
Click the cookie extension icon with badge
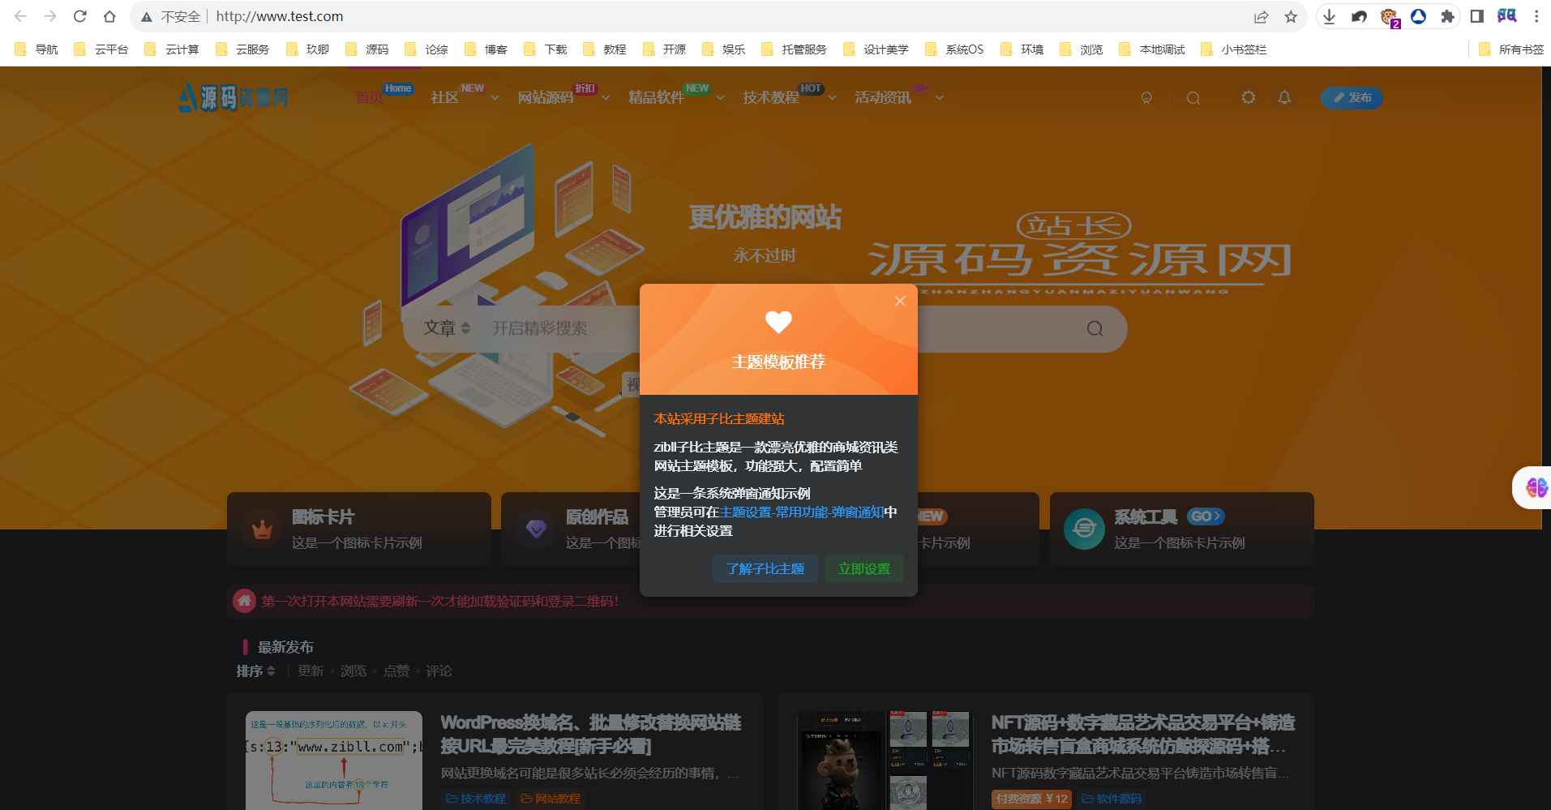click(1389, 17)
